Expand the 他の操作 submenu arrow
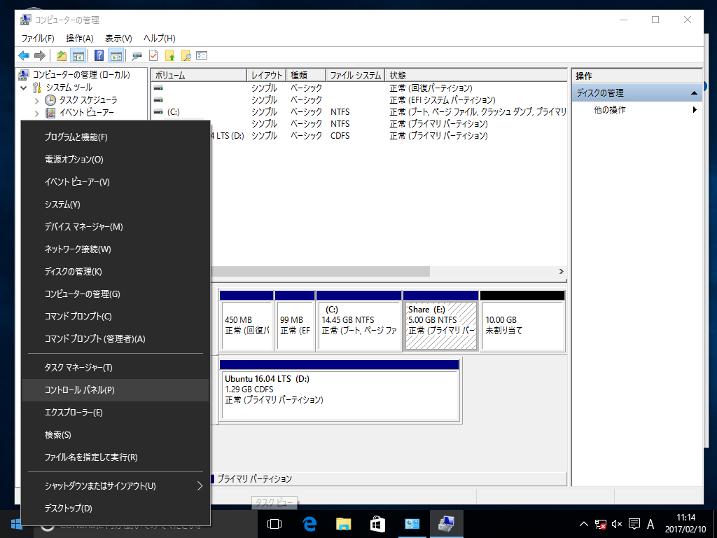Screen dimensions: 717x538 695,110
